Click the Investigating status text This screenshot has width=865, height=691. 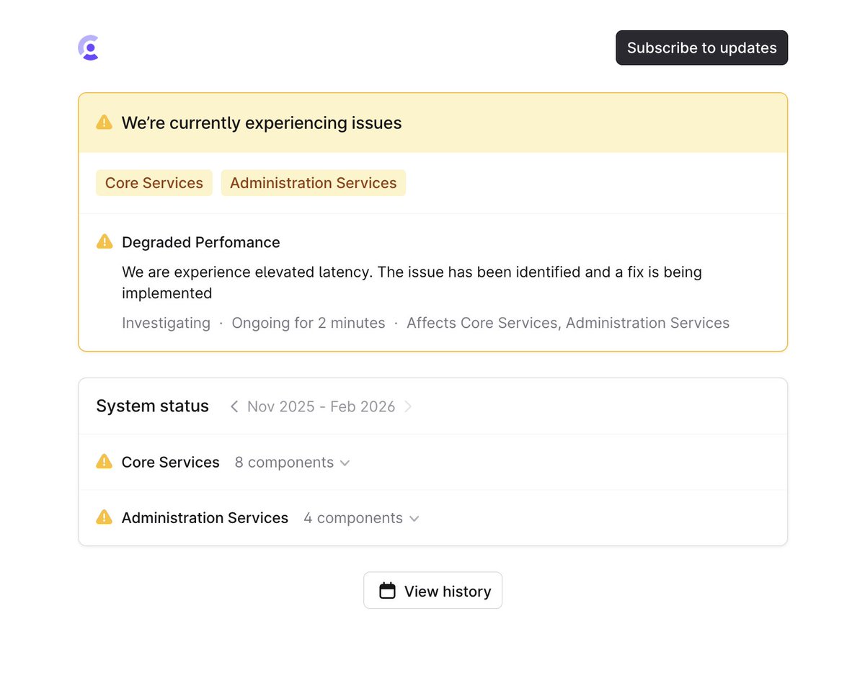tap(166, 323)
